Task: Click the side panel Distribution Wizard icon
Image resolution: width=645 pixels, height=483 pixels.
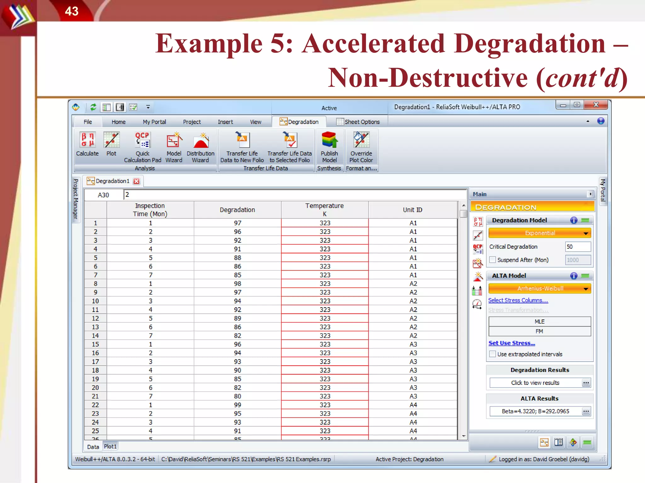Action: tap(478, 277)
